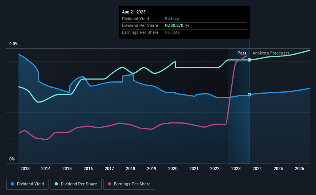Screen dimensions: 316x195
Task: Click the Analysts Forecasts label
Action: click(271, 53)
